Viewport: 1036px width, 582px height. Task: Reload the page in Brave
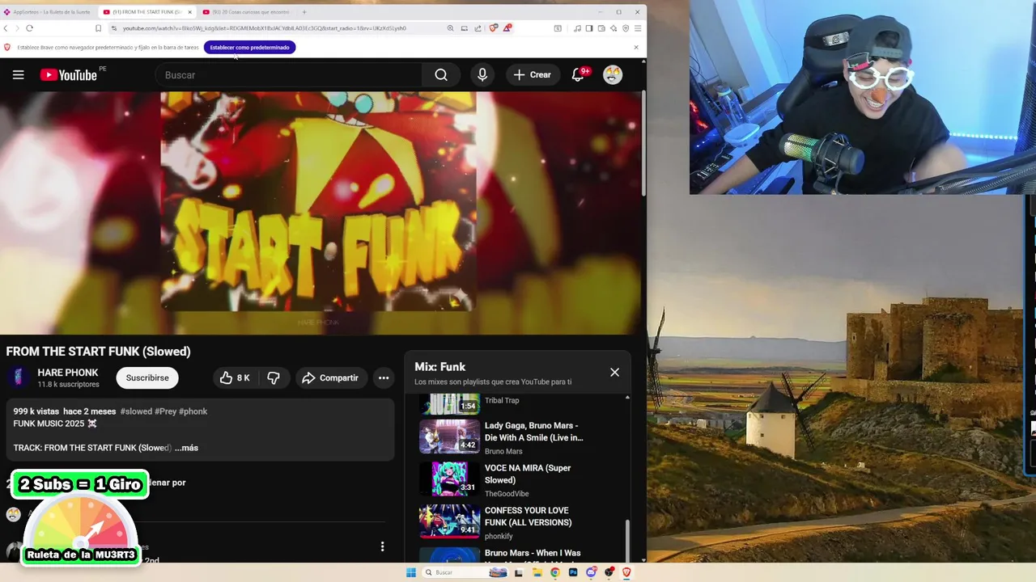tap(29, 28)
